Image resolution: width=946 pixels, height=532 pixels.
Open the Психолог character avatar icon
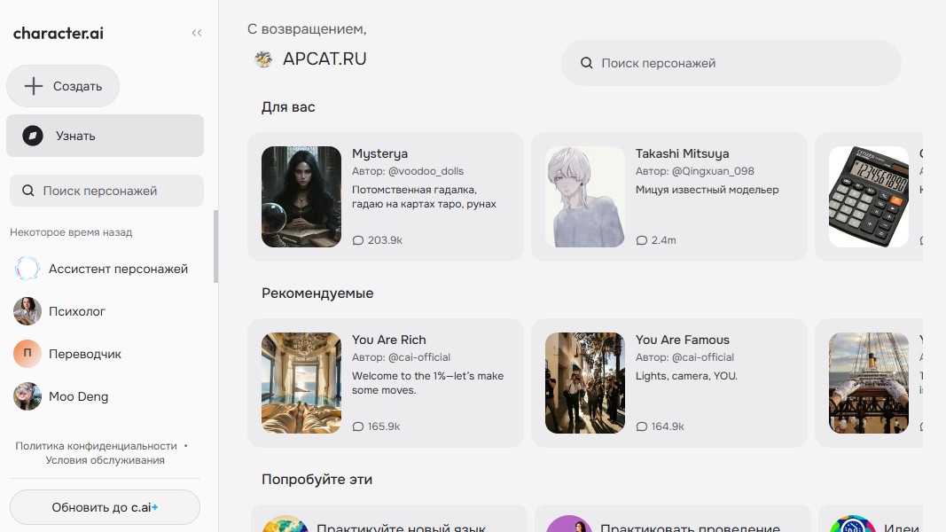click(27, 311)
